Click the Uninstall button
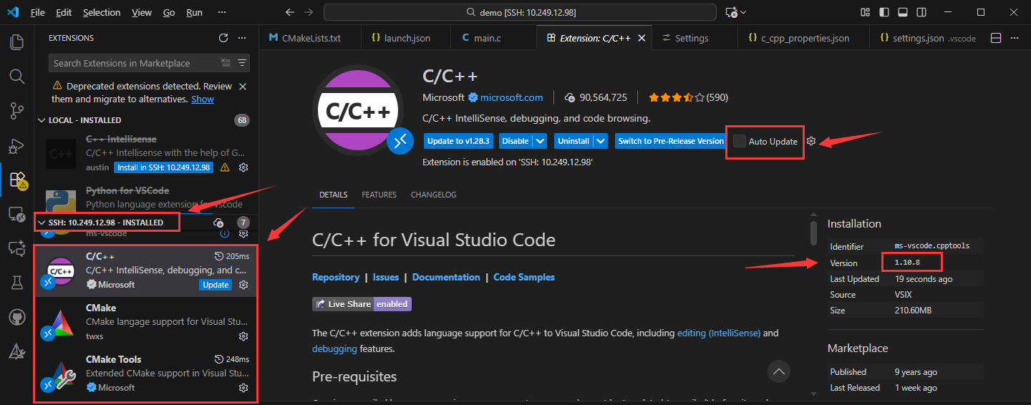 click(573, 141)
